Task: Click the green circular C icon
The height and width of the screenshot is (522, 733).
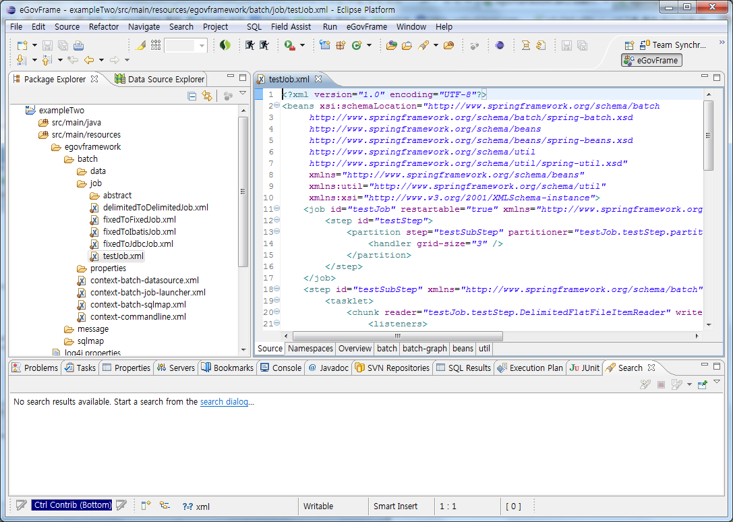Action: pos(357,45)
